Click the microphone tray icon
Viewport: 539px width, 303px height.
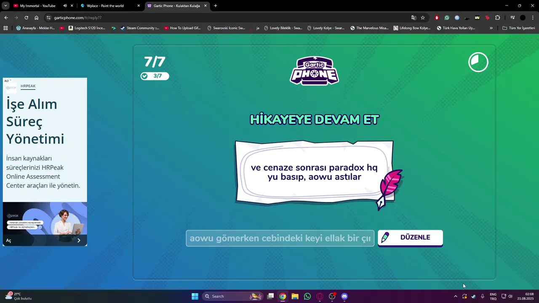[x=482, y=296]
